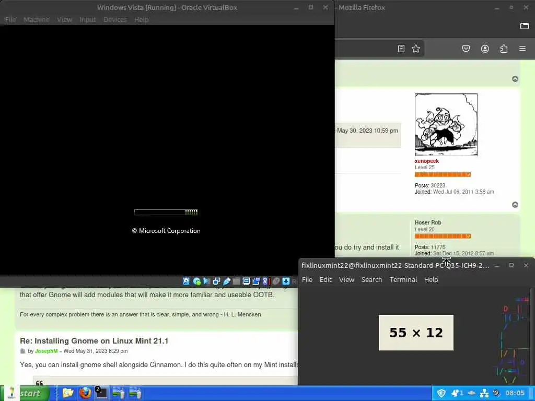The height and width of the screenshot is (401, 535).
Task: Click the terminal window scrollbar
Action: (531, 338)
